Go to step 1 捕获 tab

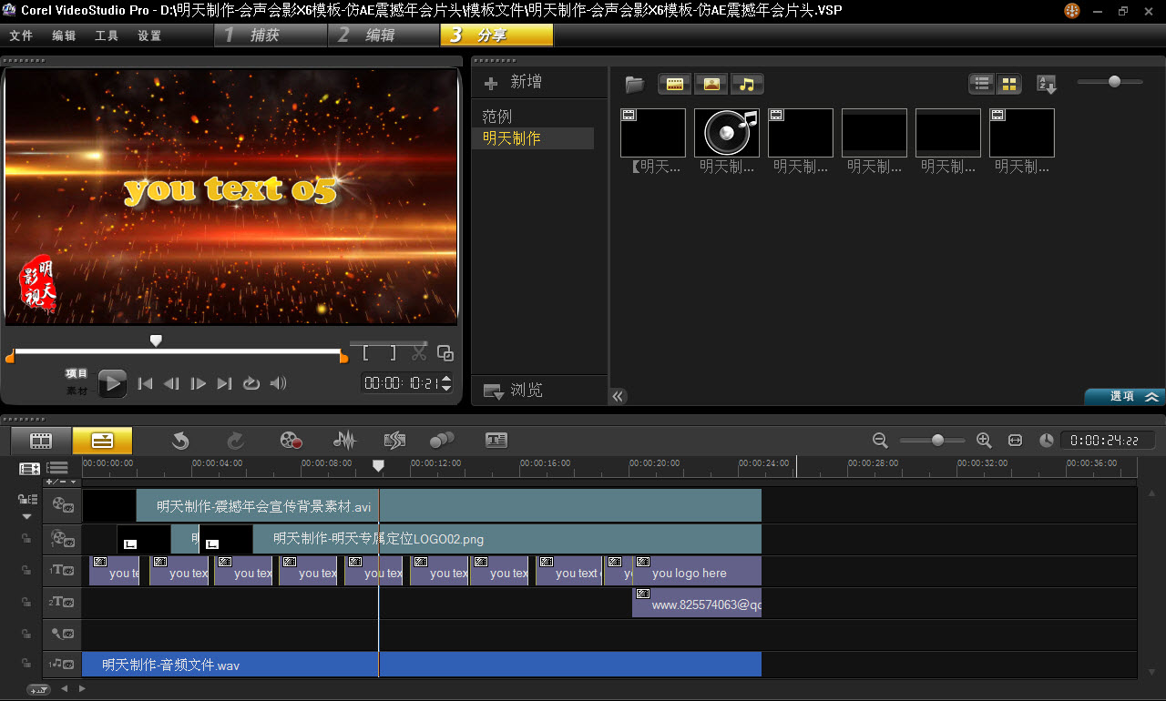[x=271, y=36]
